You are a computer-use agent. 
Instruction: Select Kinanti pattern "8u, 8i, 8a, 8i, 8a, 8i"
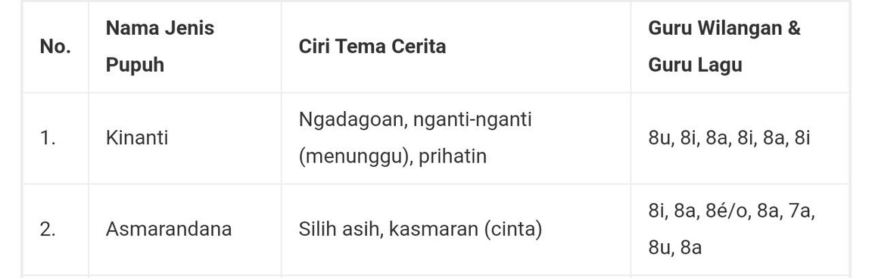click(x=729, y=138)
